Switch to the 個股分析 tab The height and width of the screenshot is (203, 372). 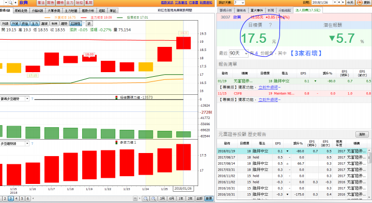coord(88,11)
